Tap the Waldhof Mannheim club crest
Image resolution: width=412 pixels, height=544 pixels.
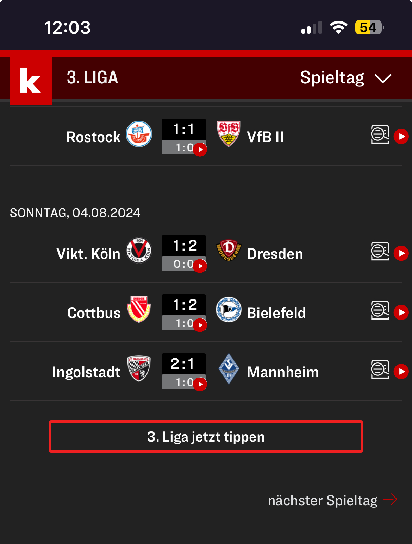[229, 369]
